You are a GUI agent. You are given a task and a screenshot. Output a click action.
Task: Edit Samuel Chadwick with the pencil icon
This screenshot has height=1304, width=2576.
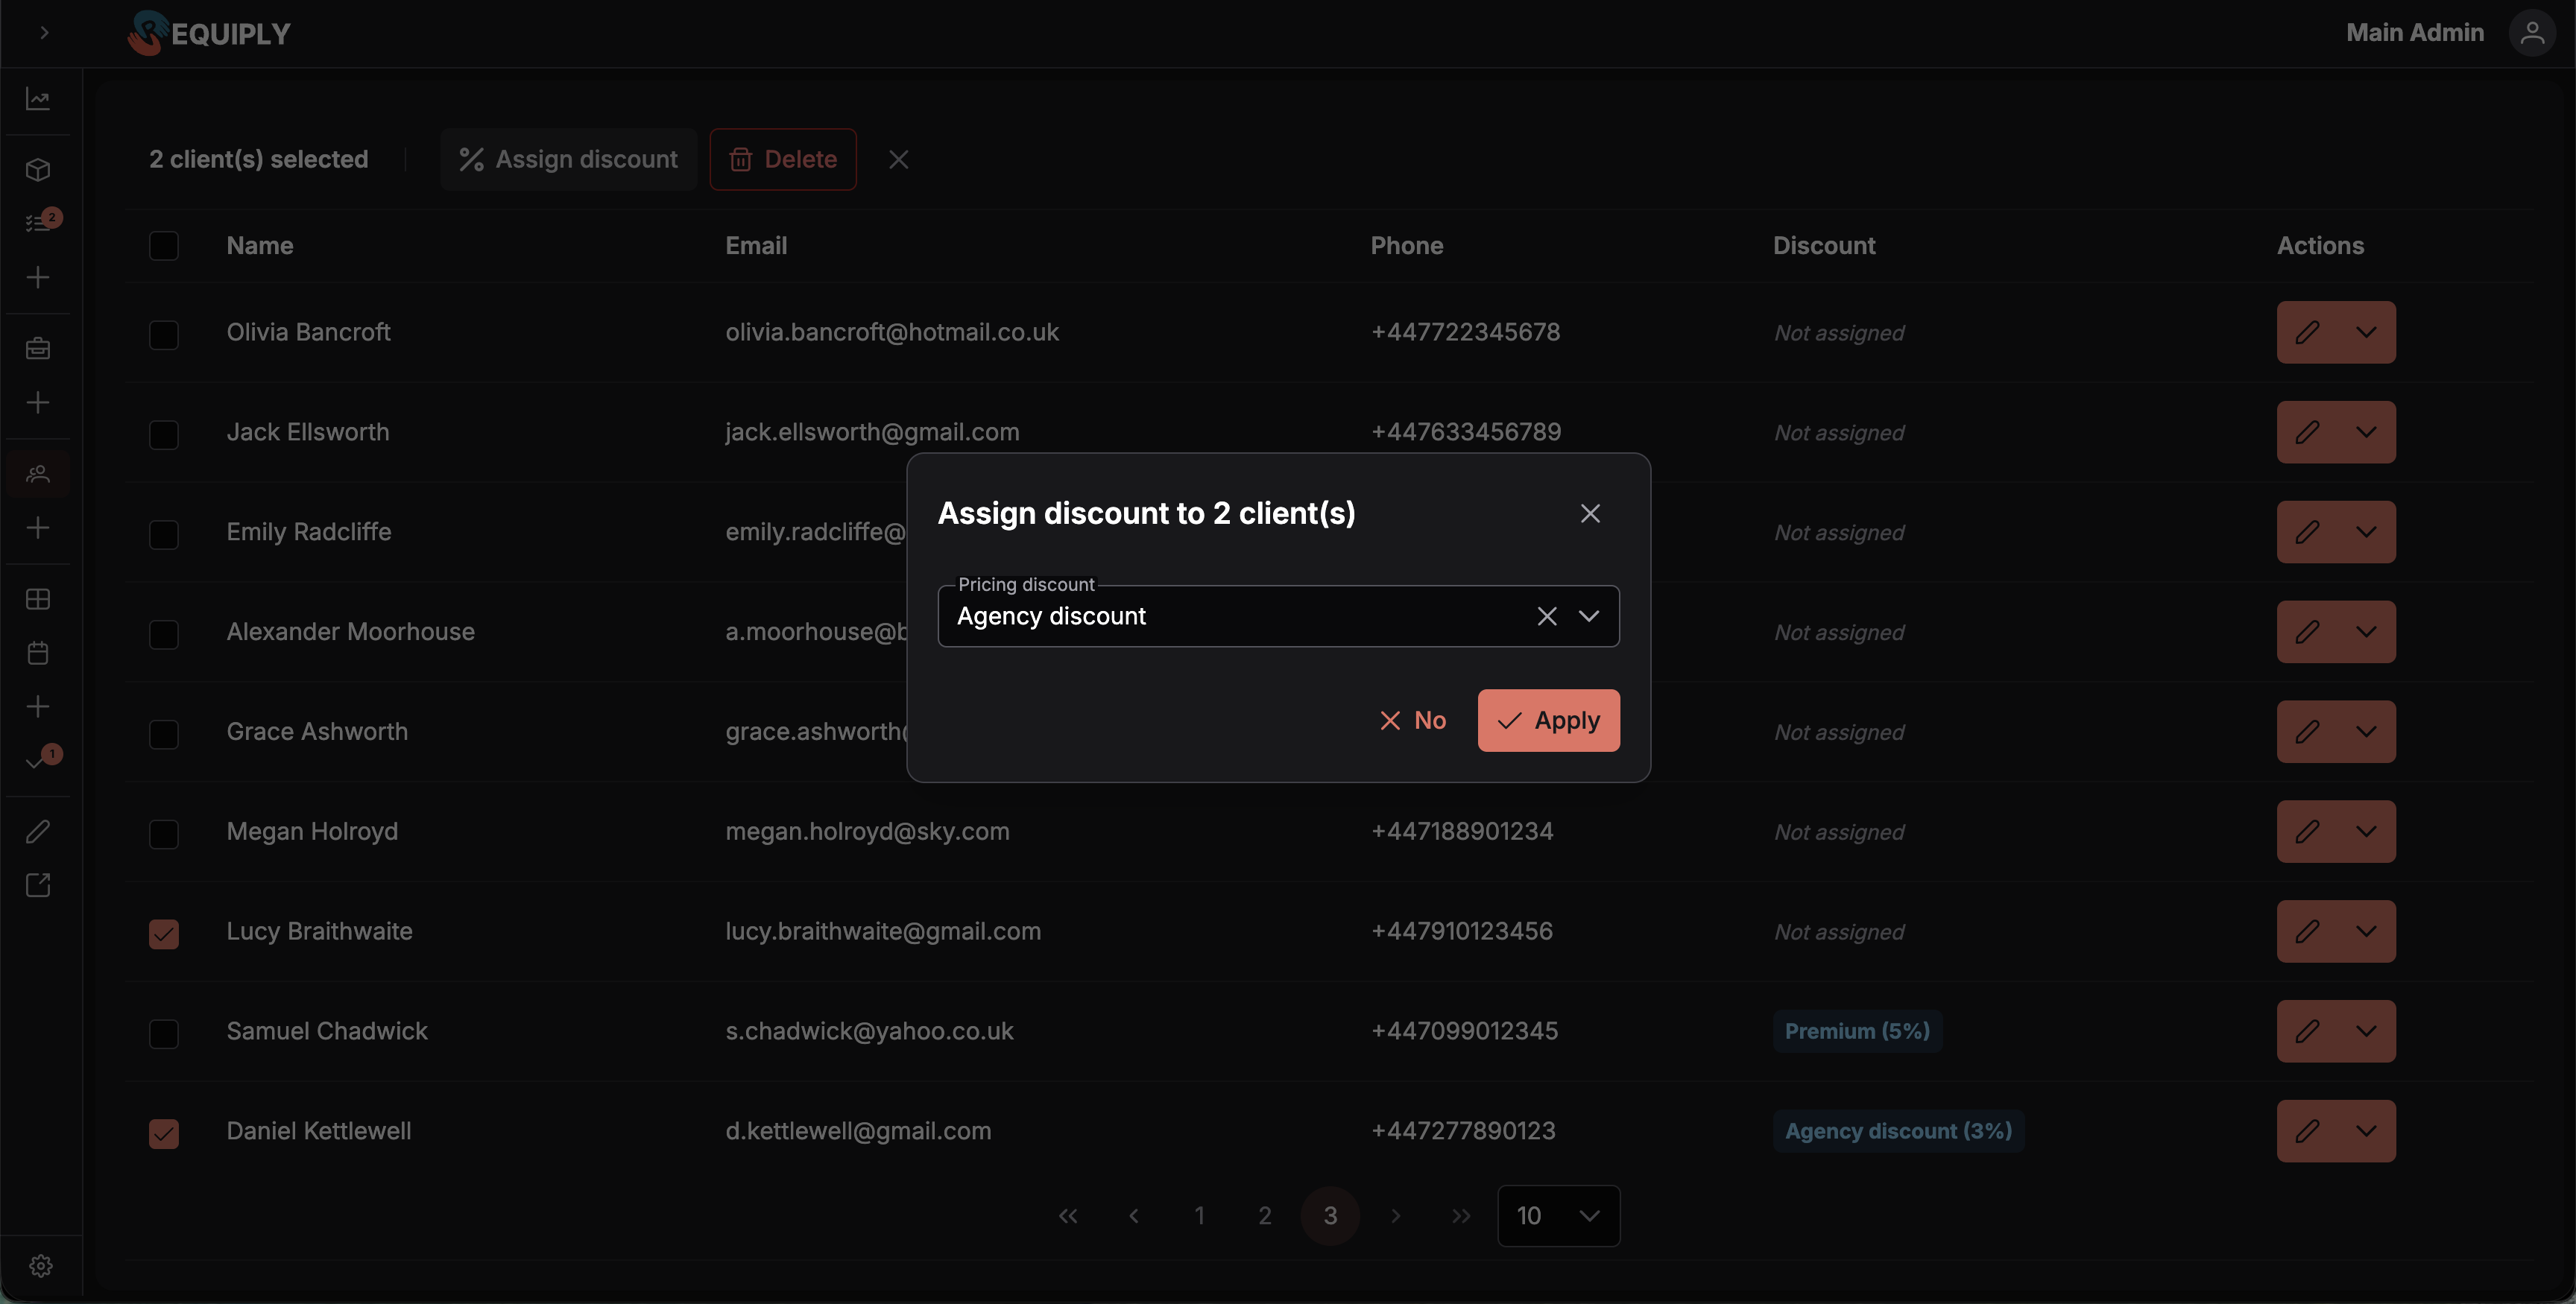click(x=2307, y=1031)
